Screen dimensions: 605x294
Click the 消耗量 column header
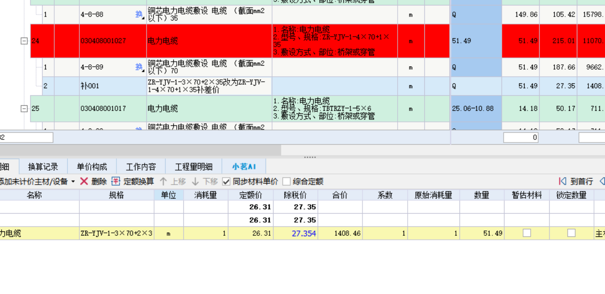205,195
